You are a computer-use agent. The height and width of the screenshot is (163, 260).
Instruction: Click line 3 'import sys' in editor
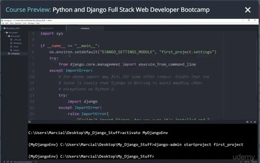click(x=52, y=34)
